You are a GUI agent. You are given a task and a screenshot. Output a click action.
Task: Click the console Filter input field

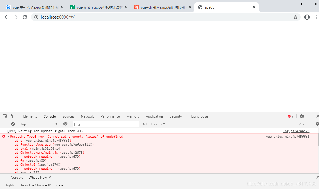(106, 124)
